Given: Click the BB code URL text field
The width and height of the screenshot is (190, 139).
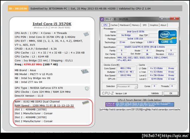Looking at the screenshot, I should [140, 110].
